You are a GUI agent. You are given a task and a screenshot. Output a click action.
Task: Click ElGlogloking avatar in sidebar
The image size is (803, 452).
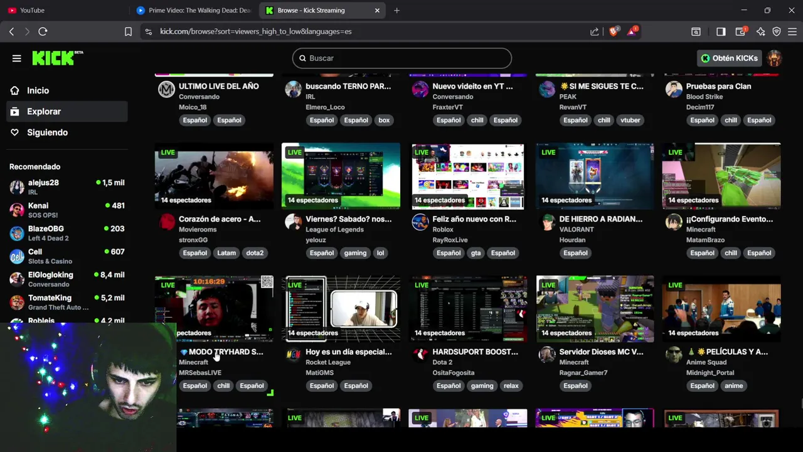pyautogui.click(x=17, y=279)
